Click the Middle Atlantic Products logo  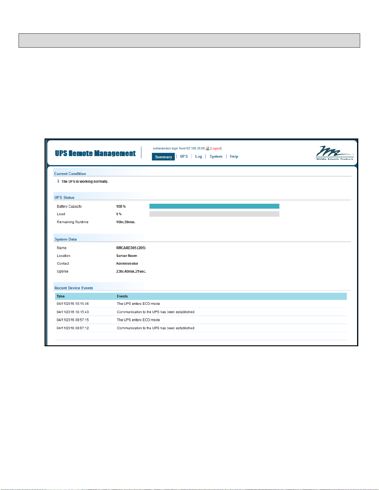[335, 153]
